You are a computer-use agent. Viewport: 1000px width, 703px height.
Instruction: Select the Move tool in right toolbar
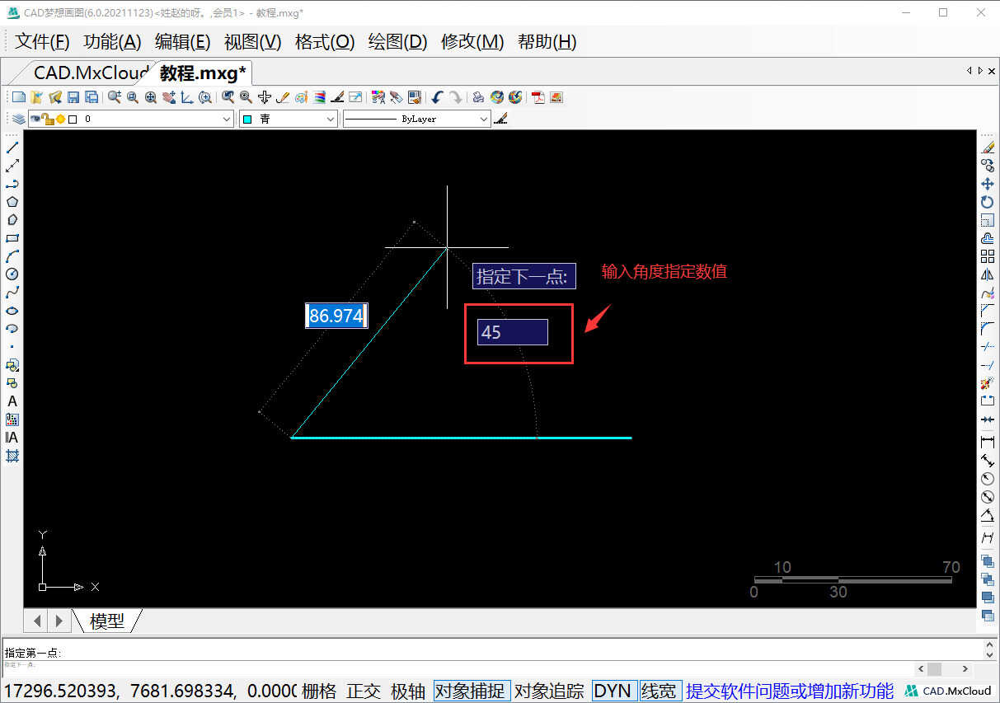(x=988, y=185)
